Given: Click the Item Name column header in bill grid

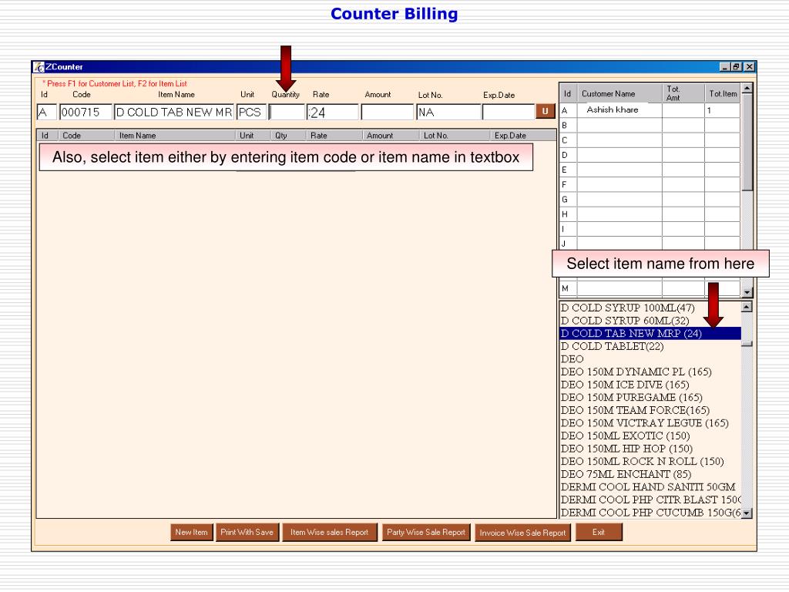Looking at the screenshot, I should pyautogui.click(x=175, y=136).
